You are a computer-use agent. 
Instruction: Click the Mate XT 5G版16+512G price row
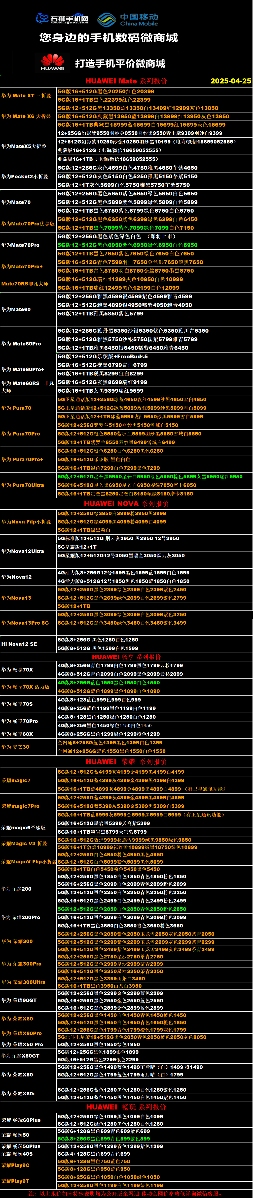pyautogui.click(x=154, y=91)
